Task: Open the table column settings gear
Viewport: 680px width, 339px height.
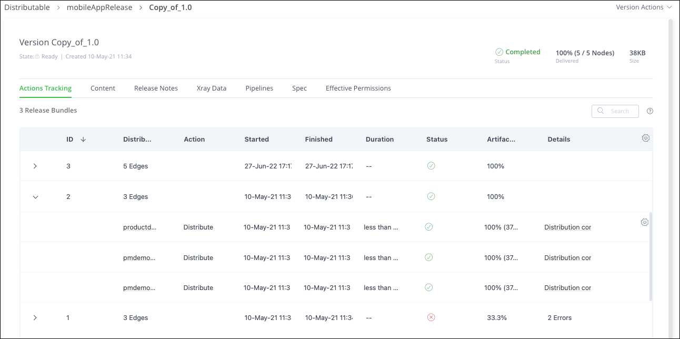Action: (x=646, y=138)
